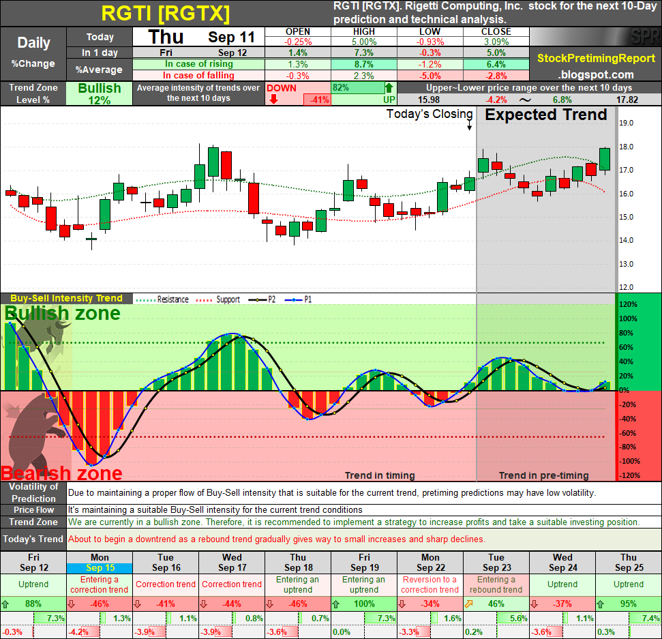Click the HIGH column header

coord(364,31)
